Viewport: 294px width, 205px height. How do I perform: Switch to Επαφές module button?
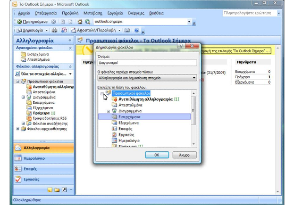pyautogui.click(x=44, y=169)
